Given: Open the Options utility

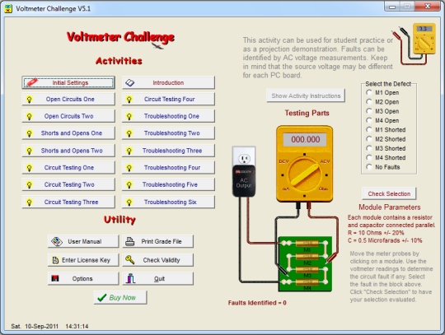Looking at the screenshot, I should 83,278.
